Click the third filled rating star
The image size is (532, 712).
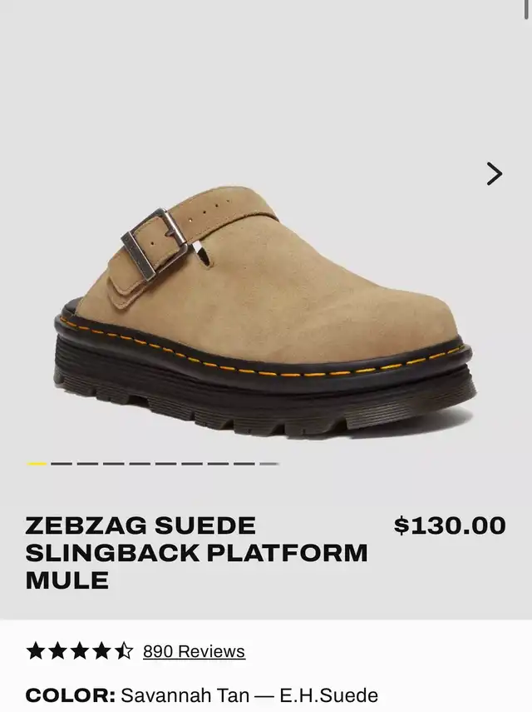point(80,650)
